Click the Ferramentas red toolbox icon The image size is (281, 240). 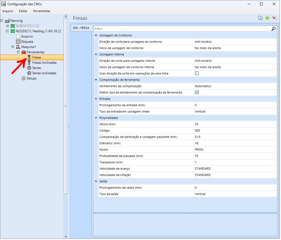[24, 52]
